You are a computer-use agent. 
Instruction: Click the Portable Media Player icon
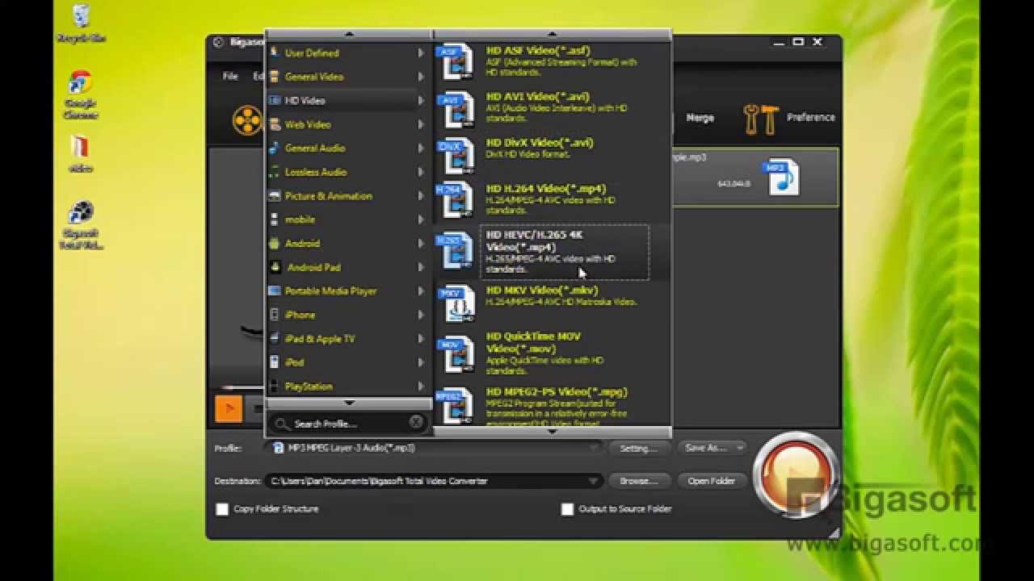(275, 291)
